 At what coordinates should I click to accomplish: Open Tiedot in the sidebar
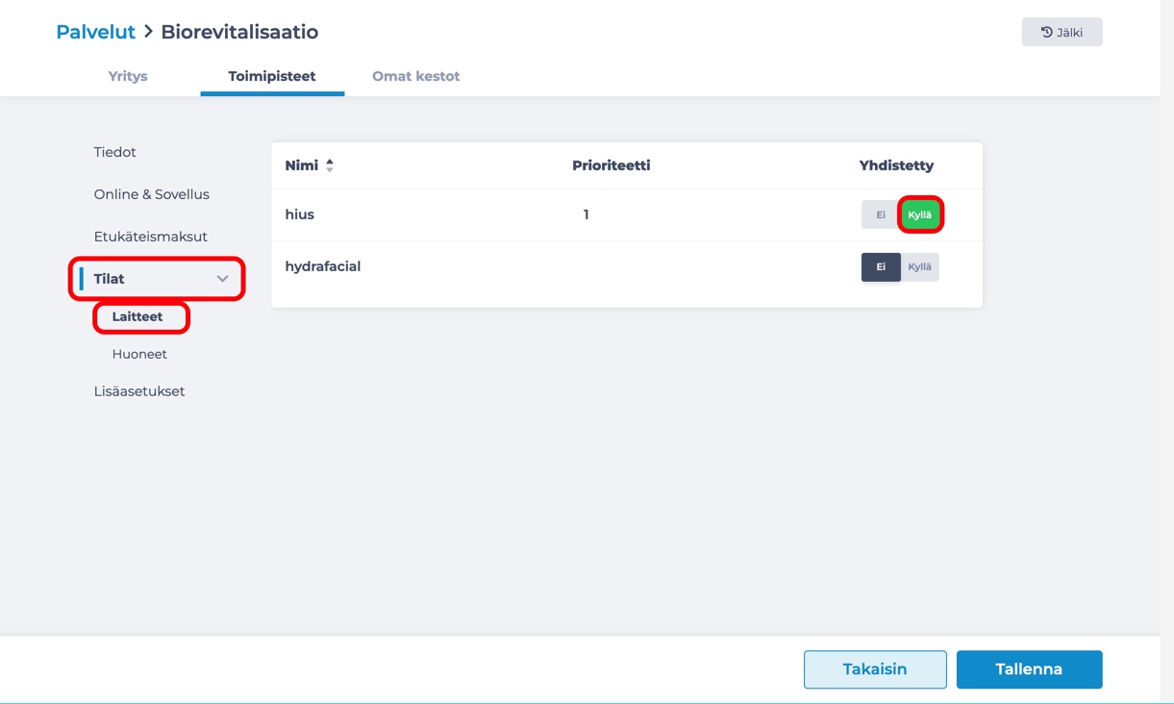tap(115, 152)
